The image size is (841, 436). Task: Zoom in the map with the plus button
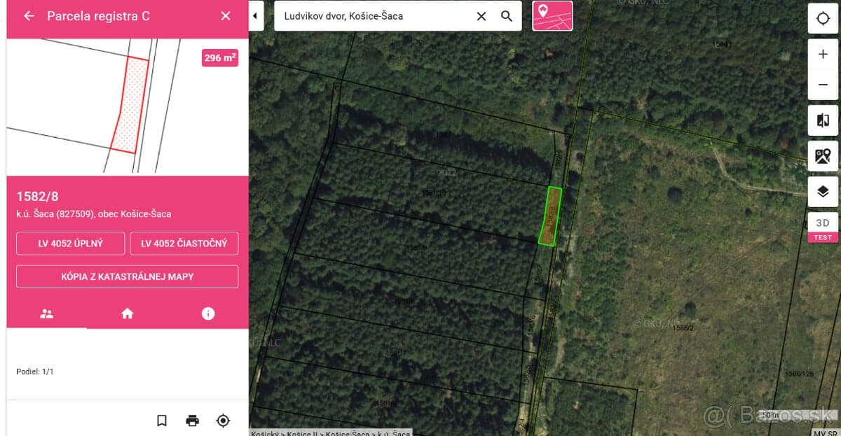823,55
